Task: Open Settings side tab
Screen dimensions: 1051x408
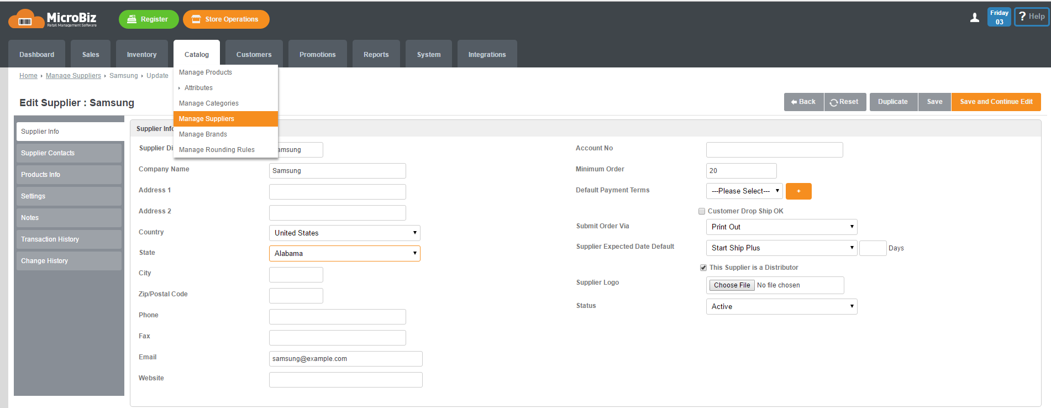Action: (69, 196)
